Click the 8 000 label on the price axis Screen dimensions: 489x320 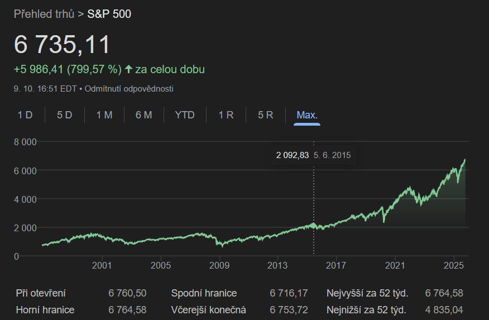pos(25,142)
